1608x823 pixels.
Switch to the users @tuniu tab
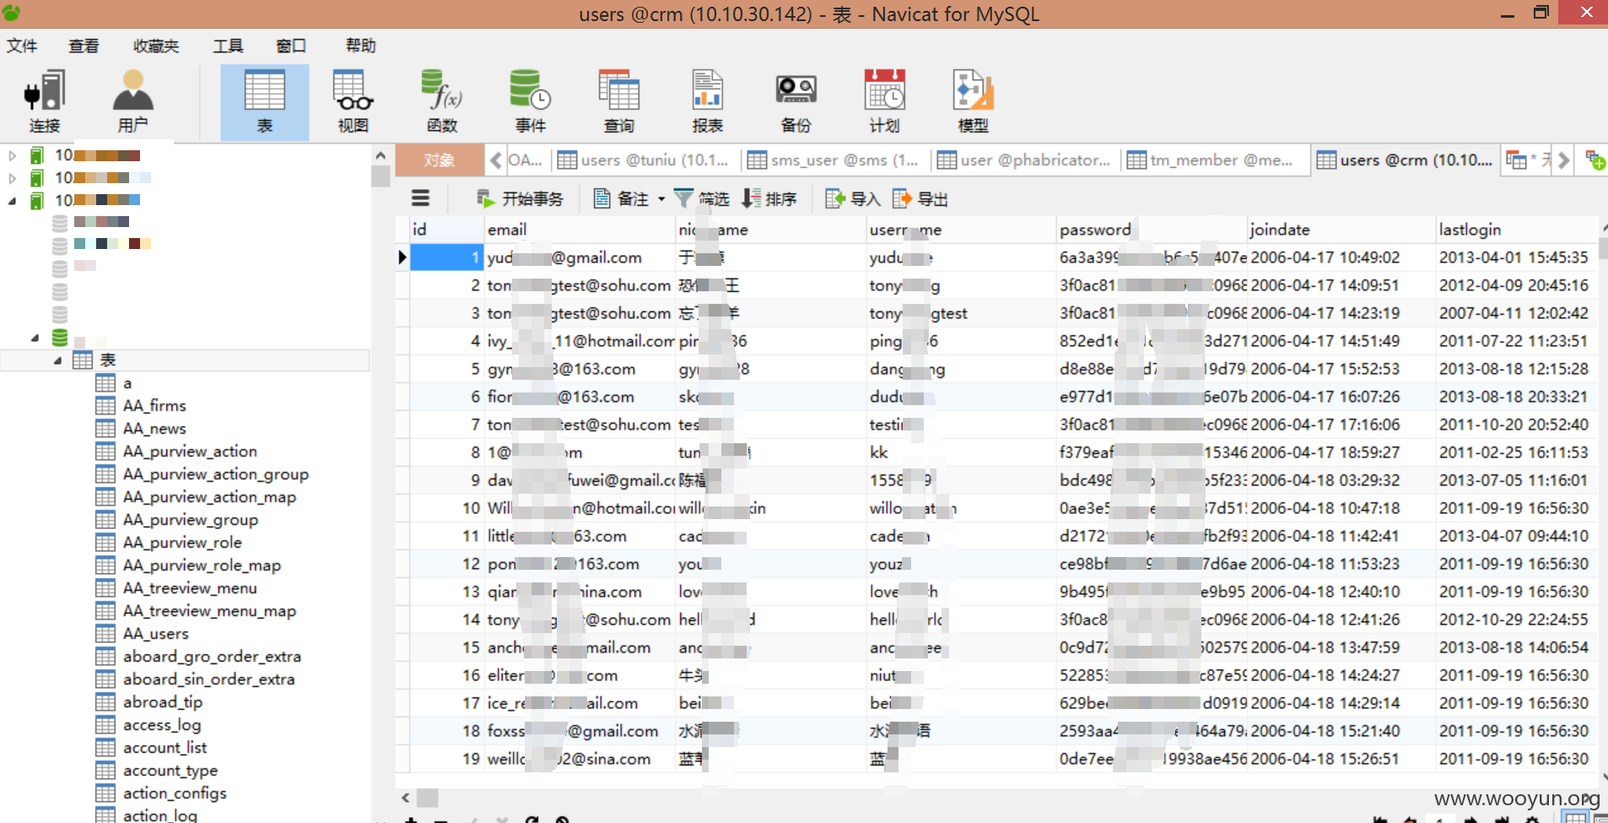645,160
